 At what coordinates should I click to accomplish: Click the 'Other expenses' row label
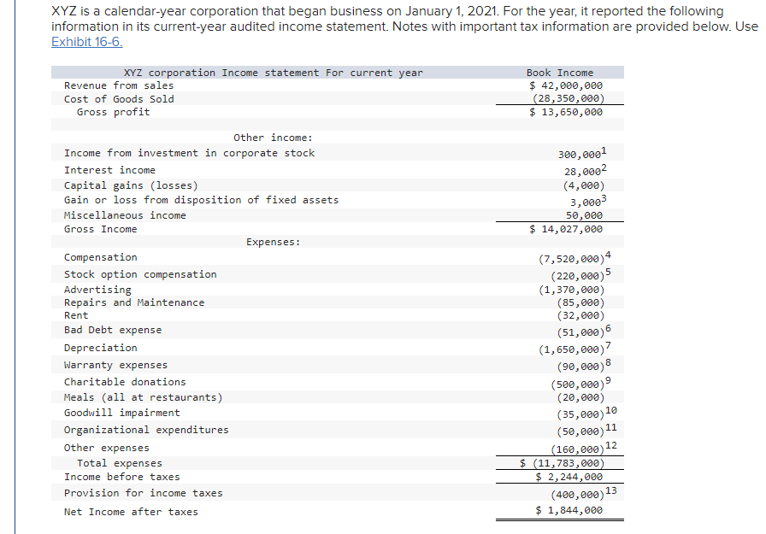(x=107, y=448)
